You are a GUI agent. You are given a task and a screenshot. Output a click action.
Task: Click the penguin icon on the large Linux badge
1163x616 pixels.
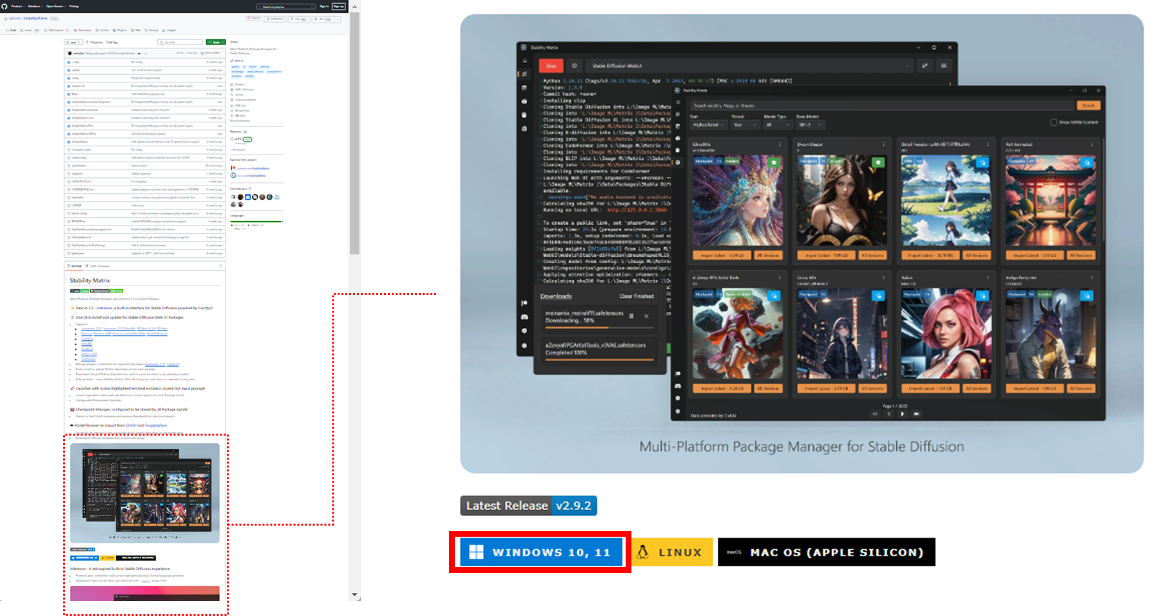tap(642, 552)
